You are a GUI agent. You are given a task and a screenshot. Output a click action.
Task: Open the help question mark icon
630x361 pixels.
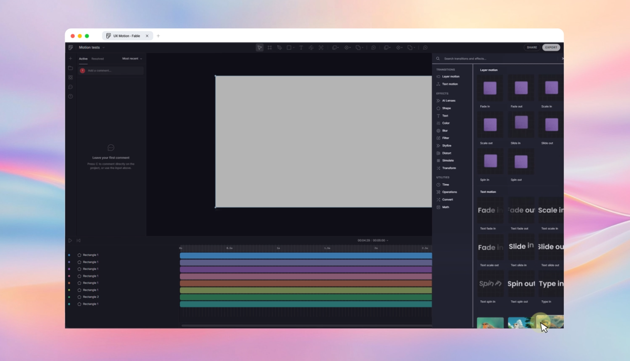coord(70,97)
